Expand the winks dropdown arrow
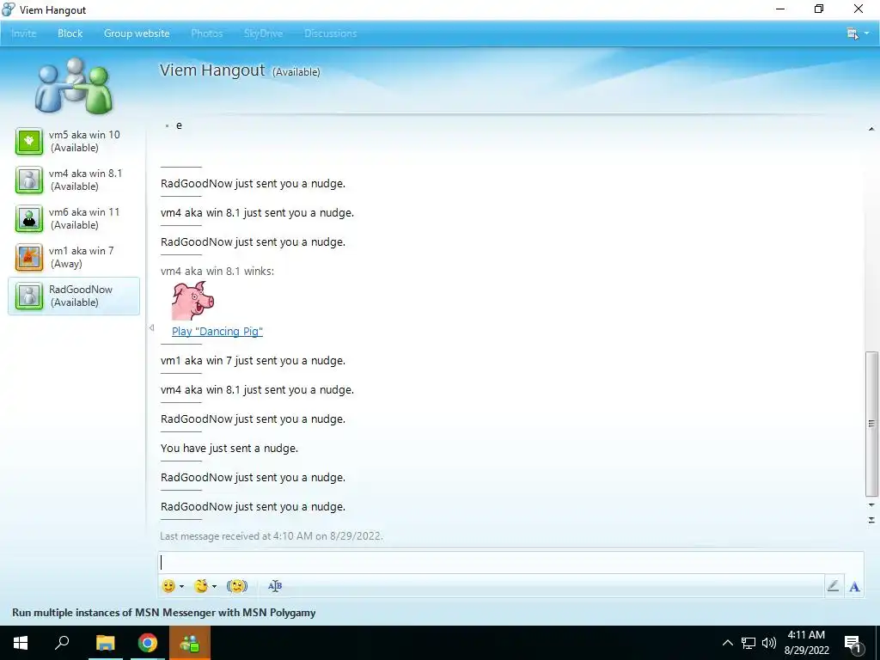 214,586
